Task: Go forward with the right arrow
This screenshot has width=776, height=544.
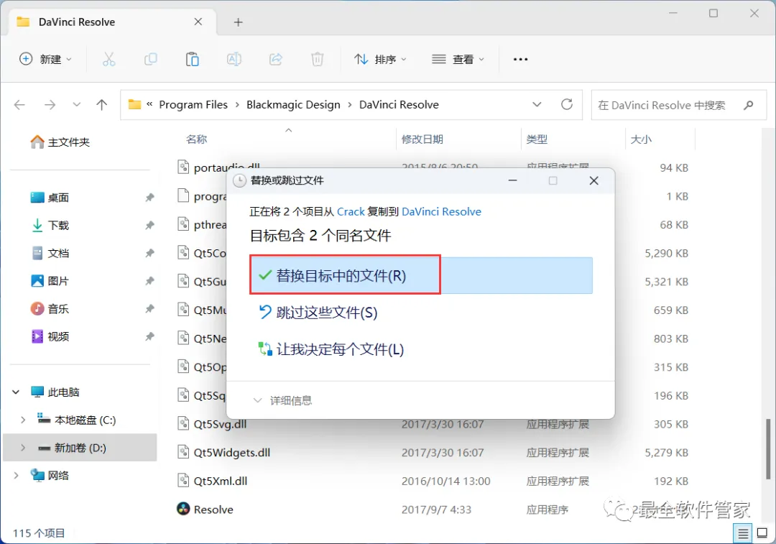Action: click(x=50, y=104)
